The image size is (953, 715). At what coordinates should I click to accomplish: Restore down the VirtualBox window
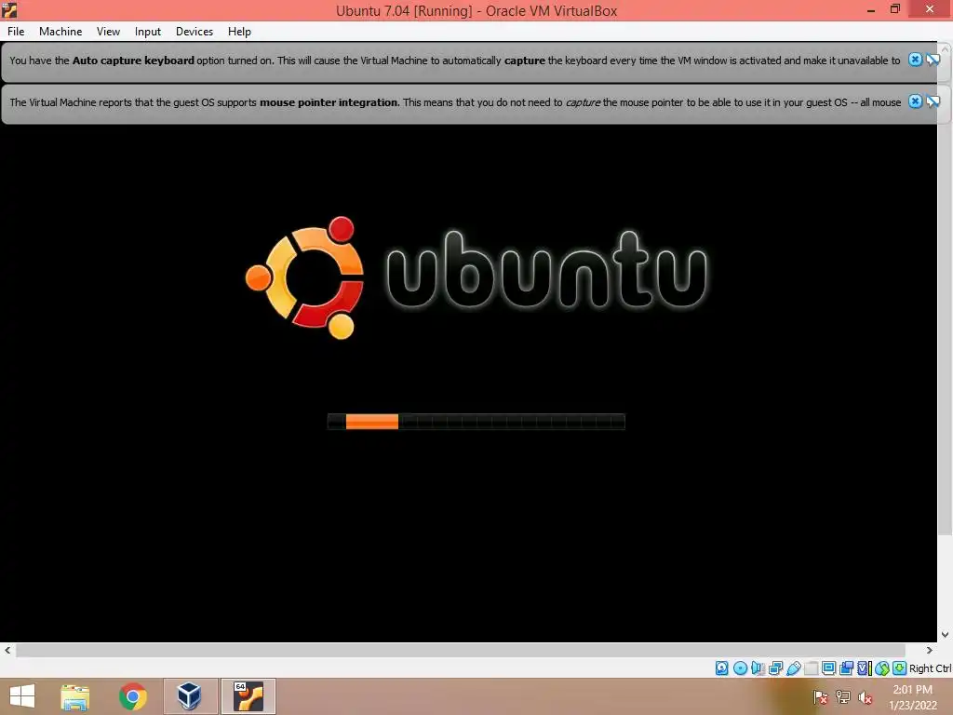point(894,9)
